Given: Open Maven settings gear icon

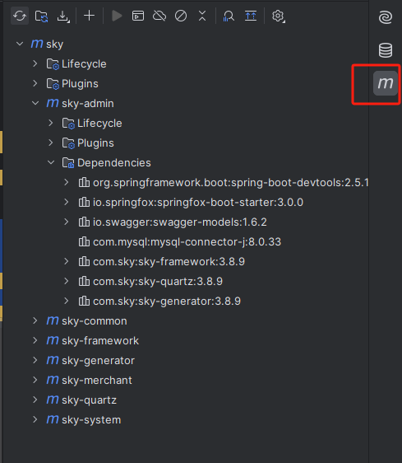Looking at the screenshot, I should 278,16.
